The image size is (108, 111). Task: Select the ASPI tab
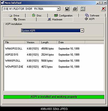pyautogui.click(x=89, y=19)
